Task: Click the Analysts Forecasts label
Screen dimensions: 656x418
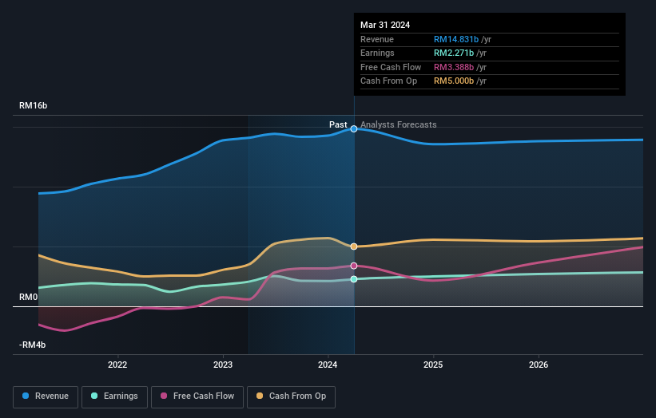Action: [398, 125]
